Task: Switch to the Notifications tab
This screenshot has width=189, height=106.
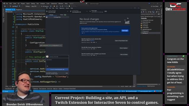Action: coord(151,86)
